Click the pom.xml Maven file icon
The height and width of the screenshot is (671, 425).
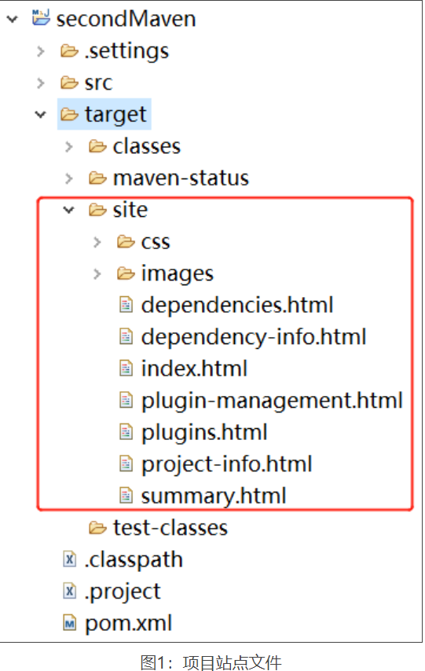click(x=69, y=622)
